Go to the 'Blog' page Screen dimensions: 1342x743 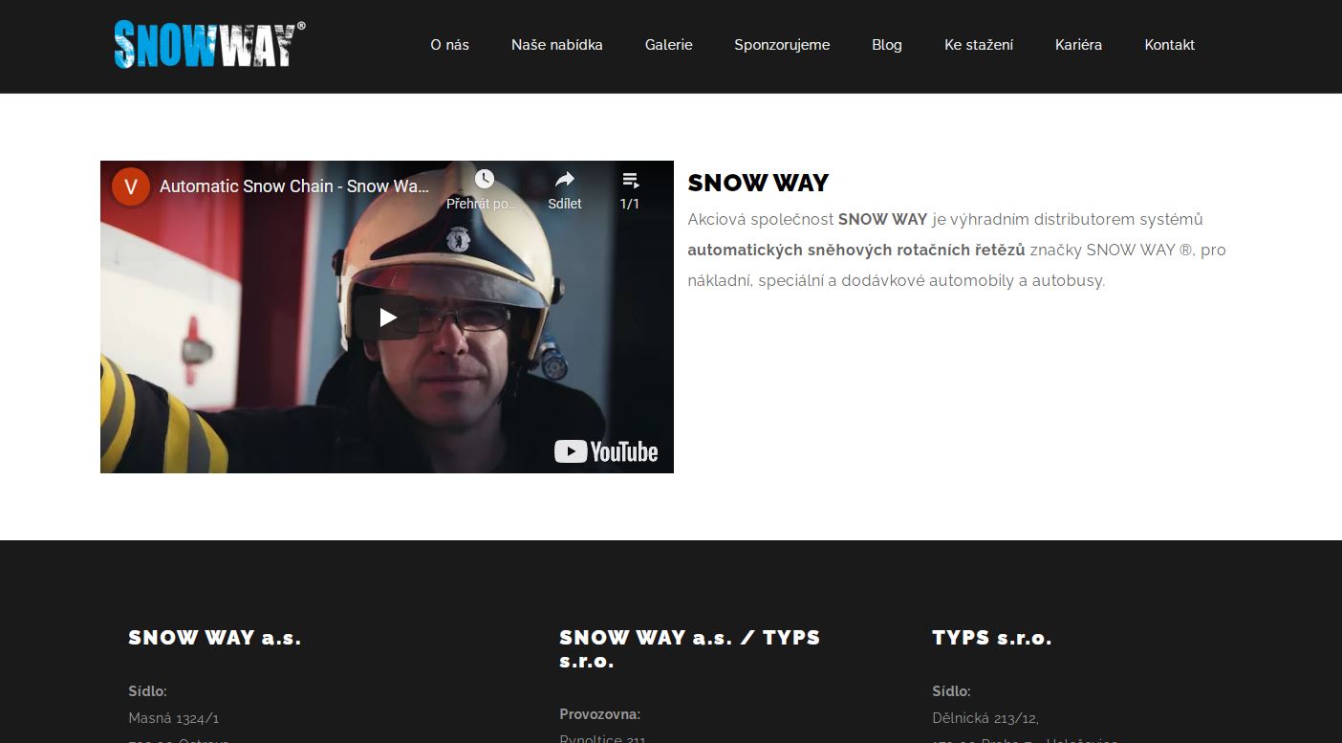point(887,45)
